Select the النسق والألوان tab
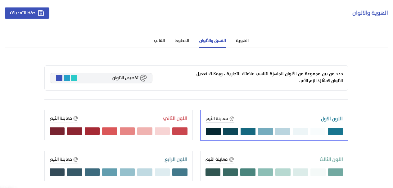This screenshot has width=393, height=188. (212, 41)
